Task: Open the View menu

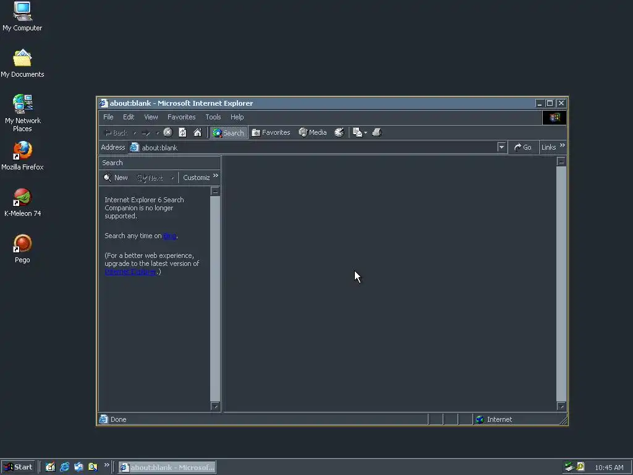Action: [x=151, y=117]
